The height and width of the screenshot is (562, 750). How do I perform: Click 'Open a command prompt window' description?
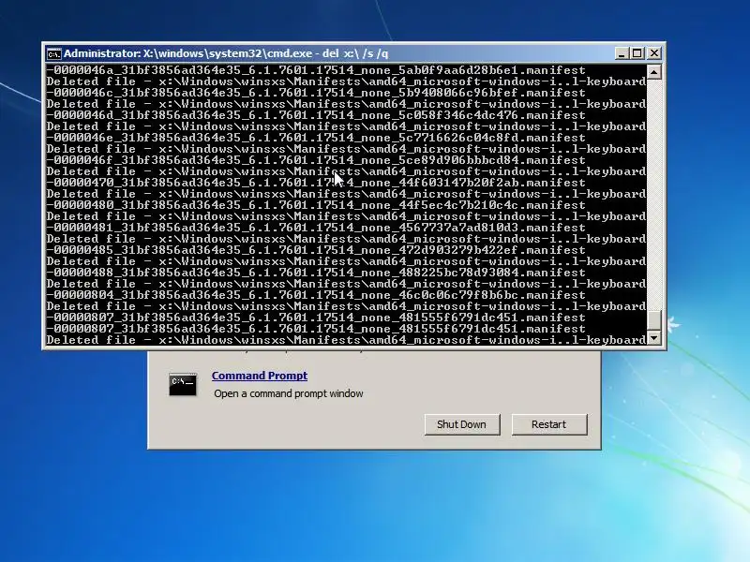click(289, 393)
